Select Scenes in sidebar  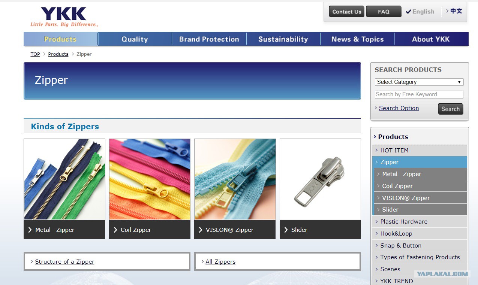coord(420,269)
